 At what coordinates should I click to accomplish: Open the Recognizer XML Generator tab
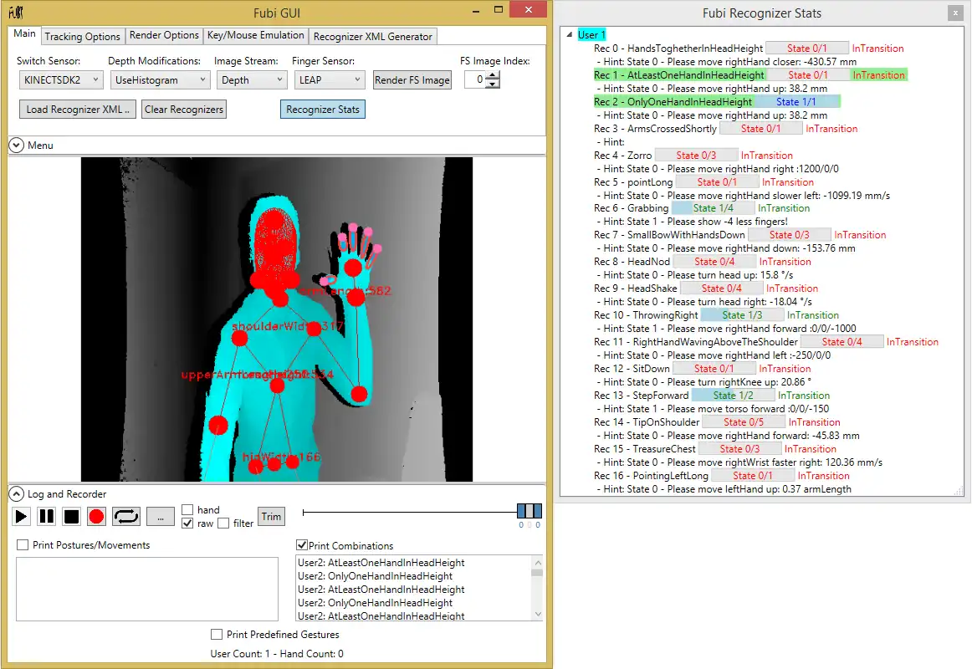(x=372, y=36)
